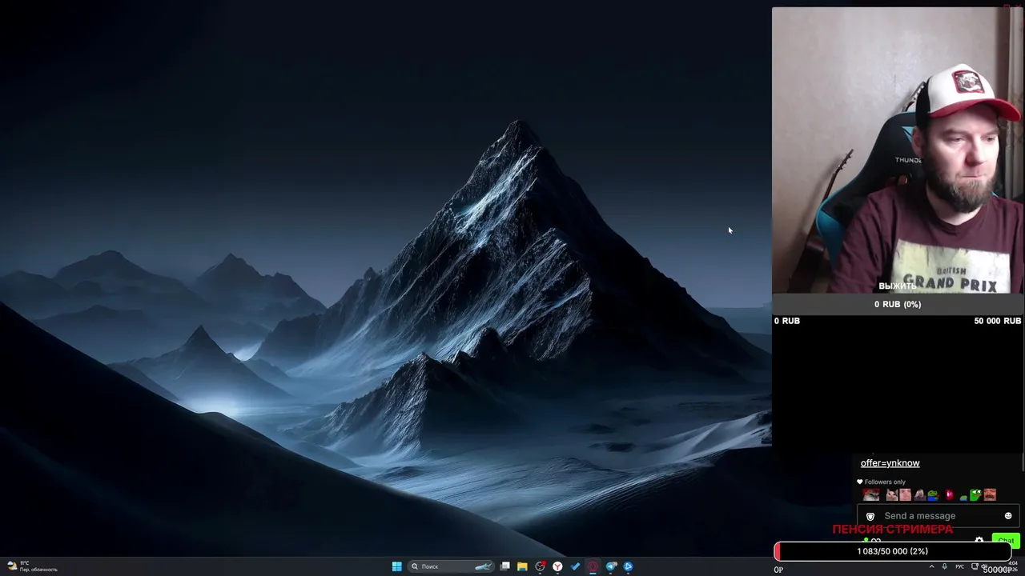Switch to the red circle taskbar app
The height and width of the screenshot is (576, 1025).
(593, 566)
